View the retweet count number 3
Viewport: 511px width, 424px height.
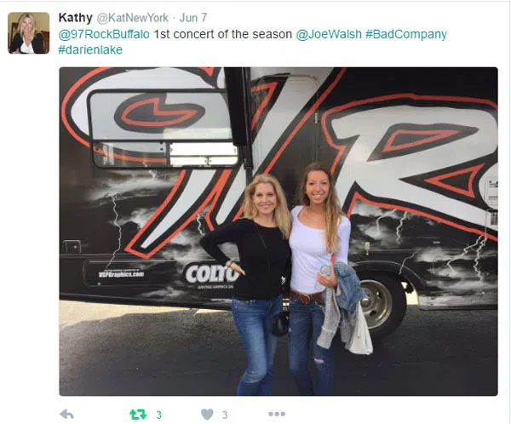click(x=158, y=415)
